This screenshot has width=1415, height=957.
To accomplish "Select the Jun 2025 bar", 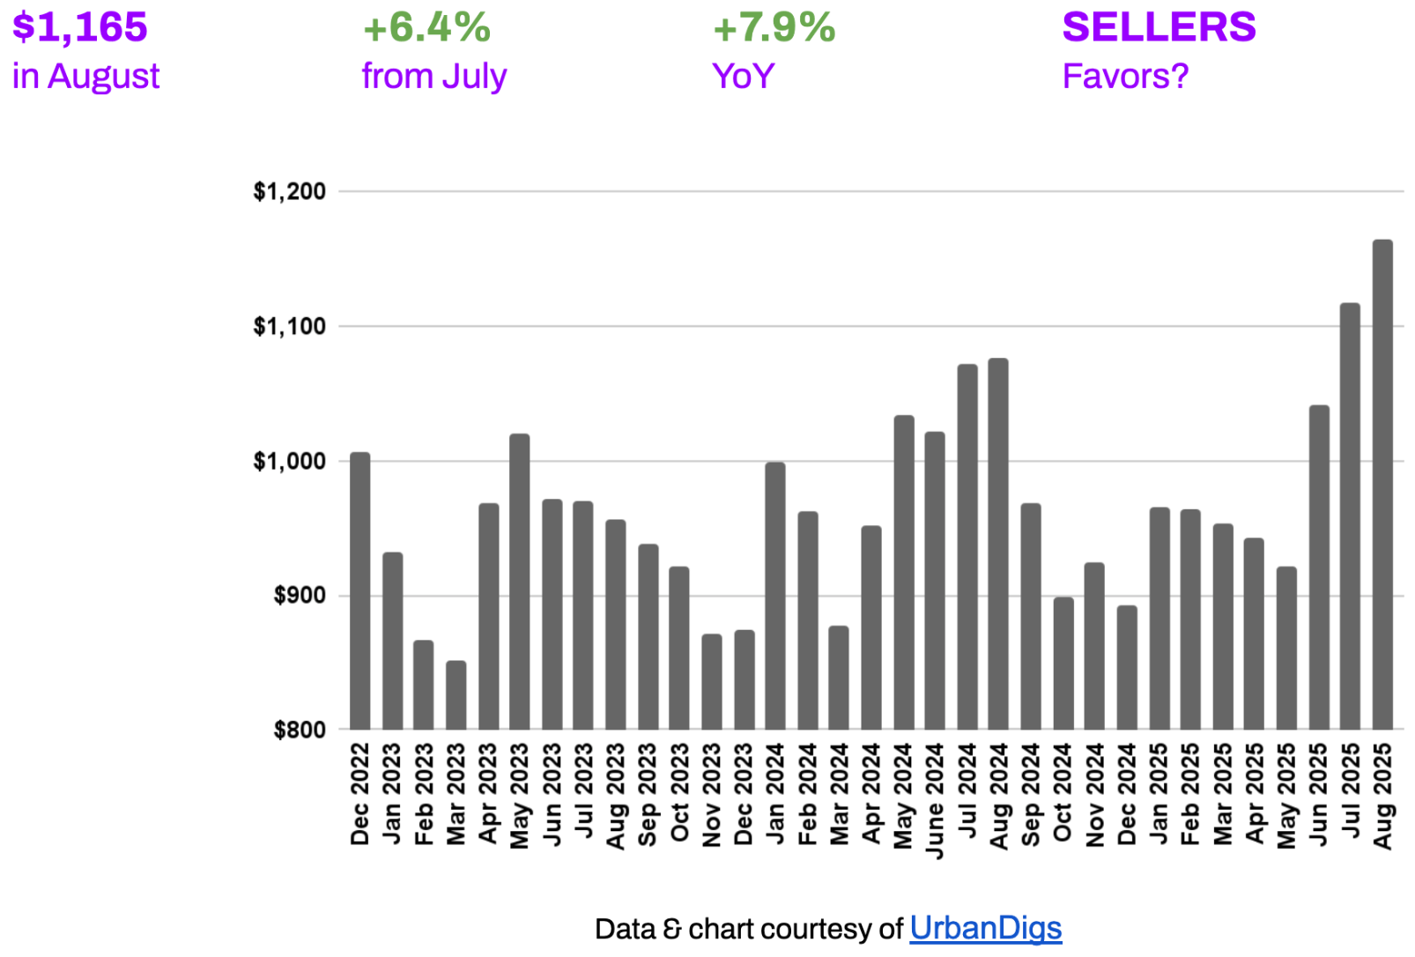I will click(x=1319, y=568).
